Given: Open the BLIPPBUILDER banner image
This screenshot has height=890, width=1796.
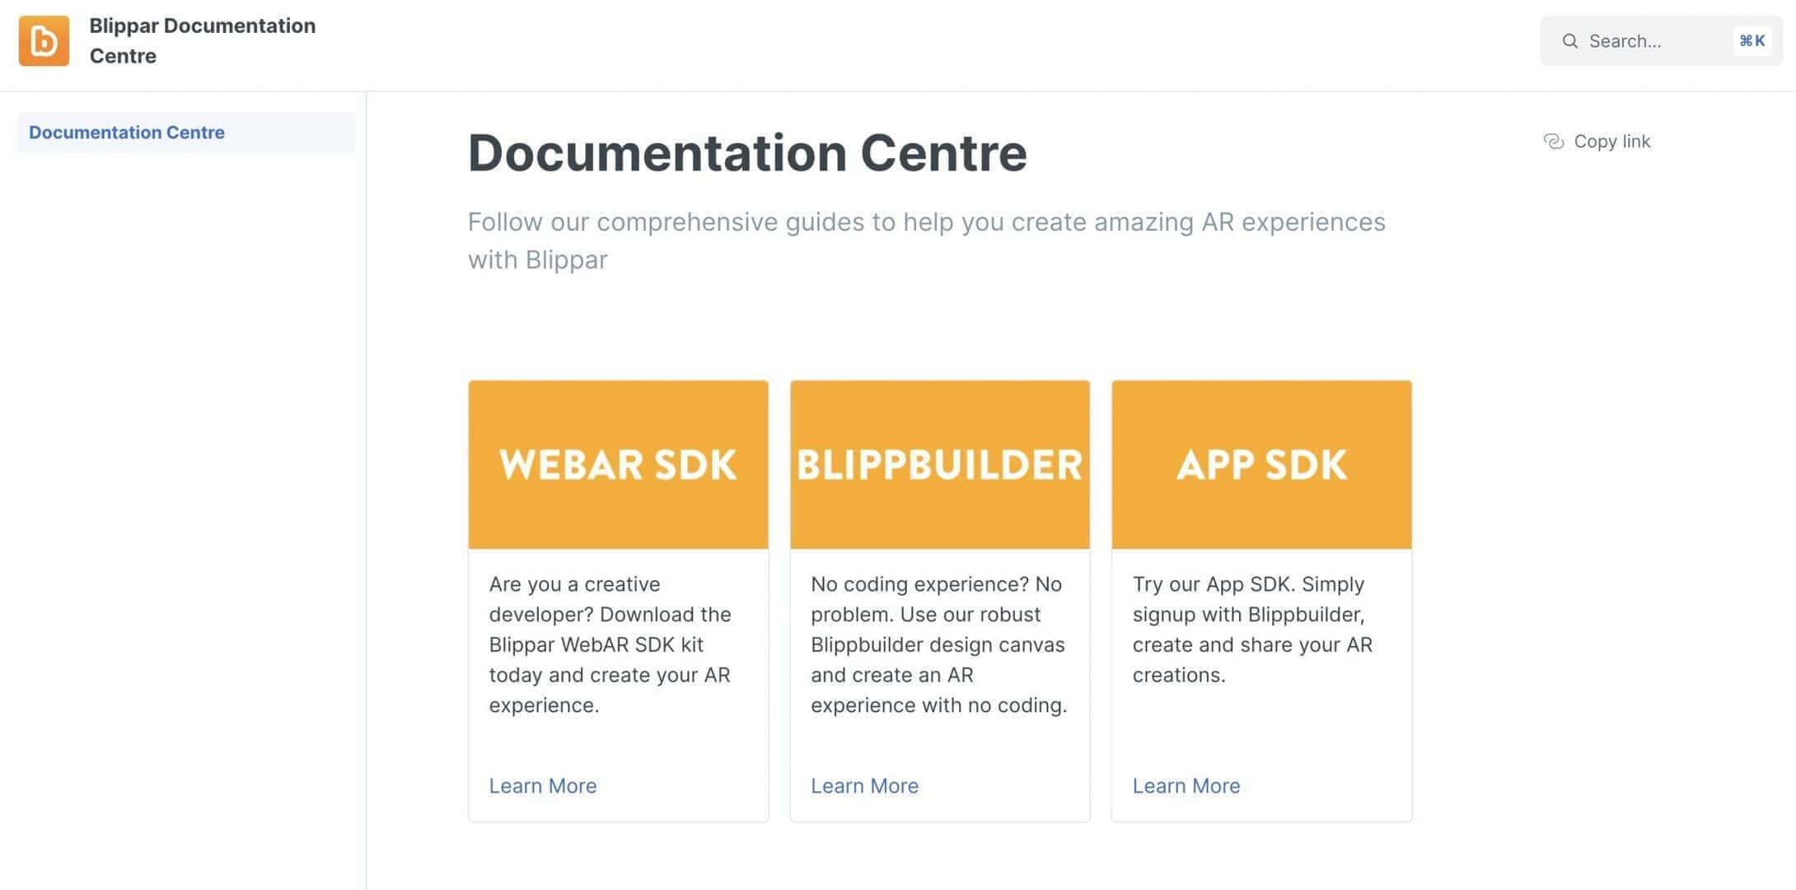Looking at the screenshot, I should pos(939,464).
